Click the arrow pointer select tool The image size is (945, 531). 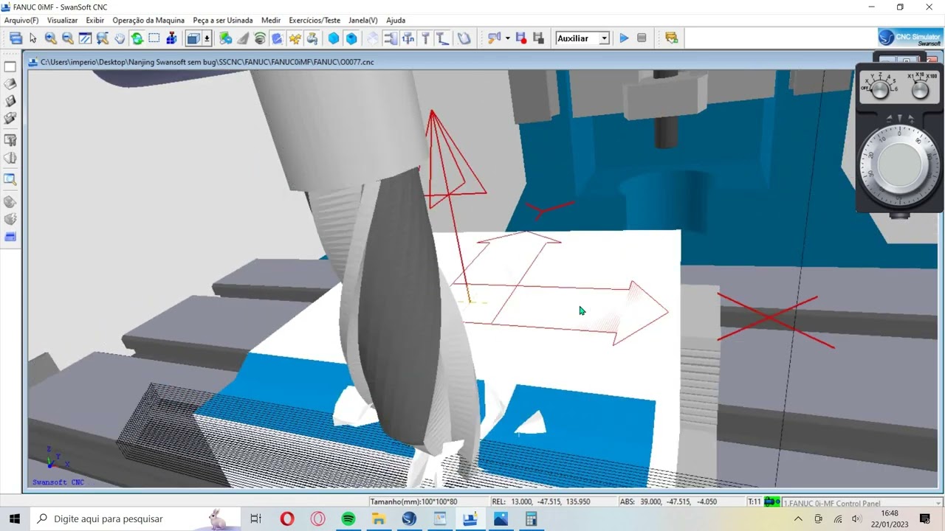pyautogui.click(x=32, y=38)
